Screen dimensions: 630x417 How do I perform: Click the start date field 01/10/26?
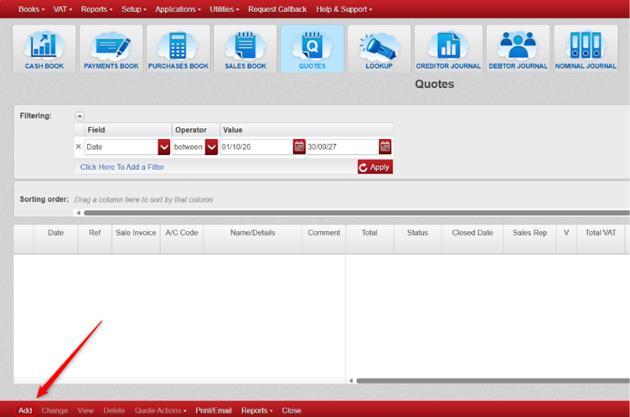[x=256, y=147]
